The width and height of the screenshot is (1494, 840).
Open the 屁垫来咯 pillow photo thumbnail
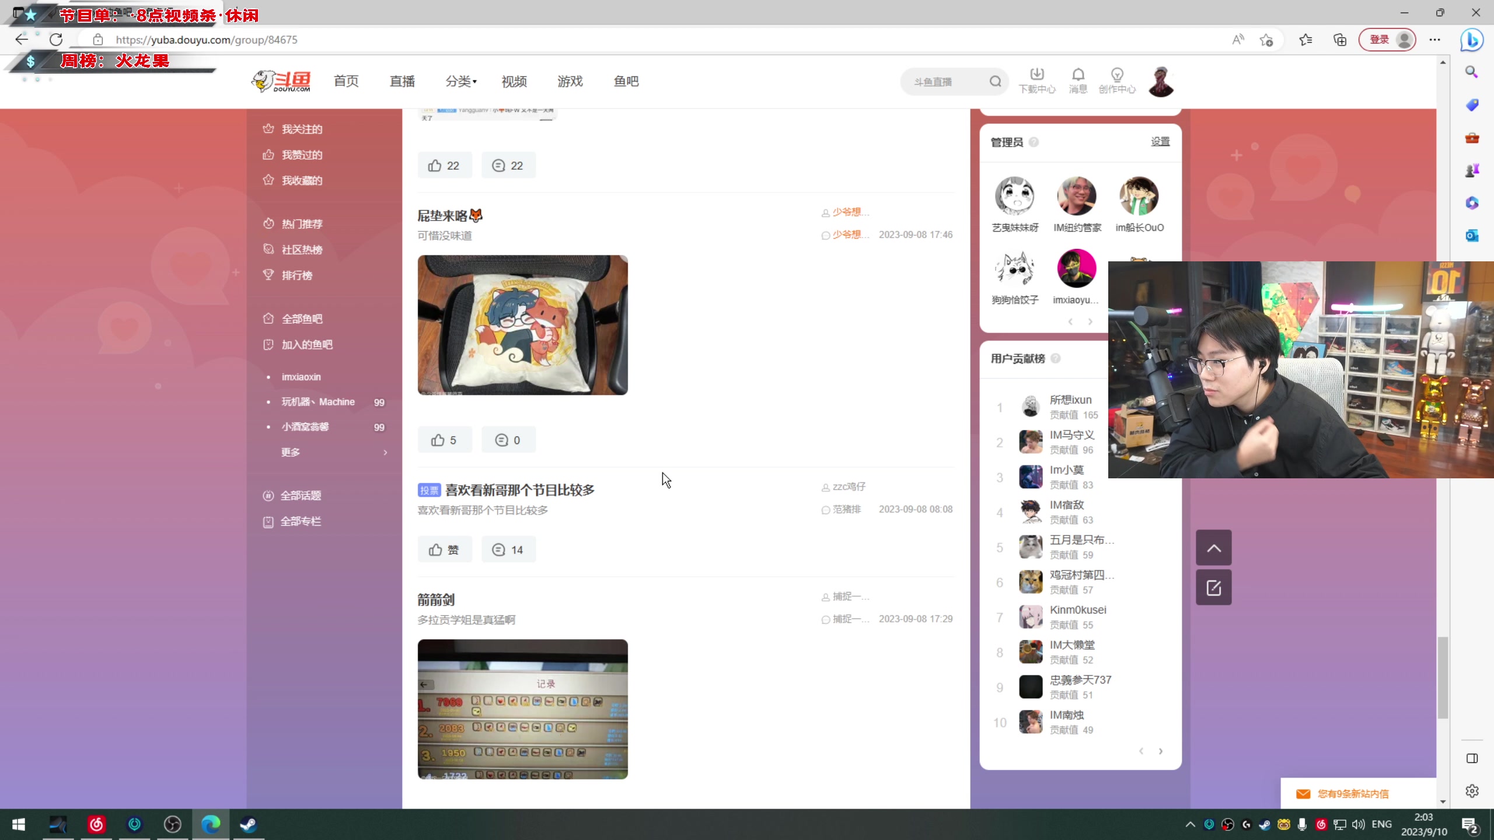[x=522, y=325]
